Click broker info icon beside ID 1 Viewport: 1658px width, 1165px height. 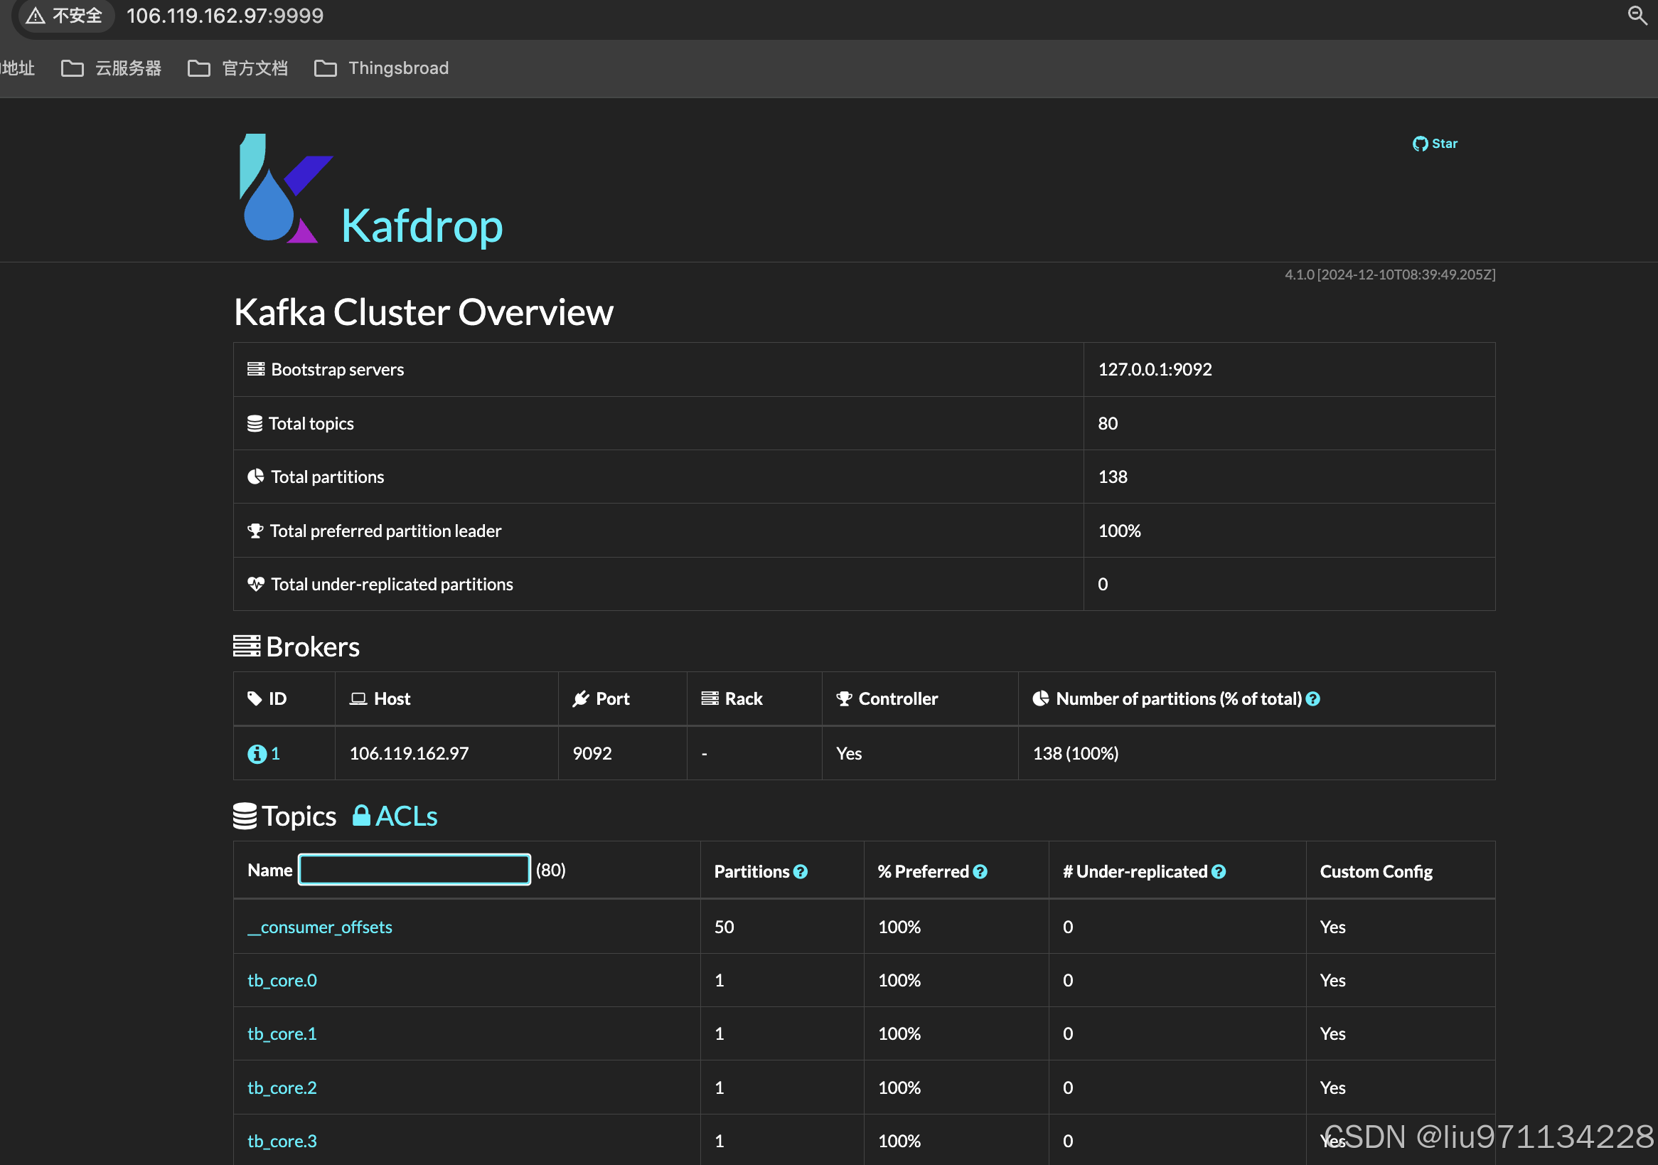point(257,754)
